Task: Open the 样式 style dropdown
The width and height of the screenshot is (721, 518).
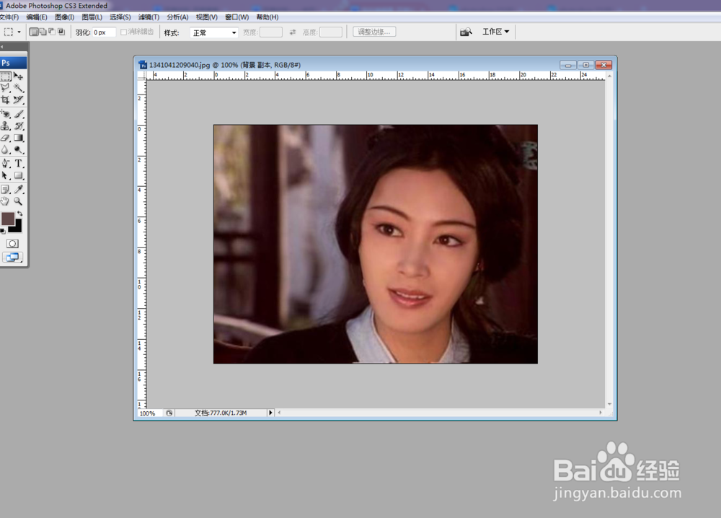Action: click(214, 32)
